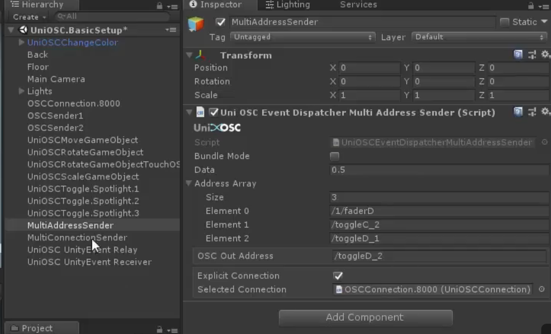Open script component preset icon

532,112
